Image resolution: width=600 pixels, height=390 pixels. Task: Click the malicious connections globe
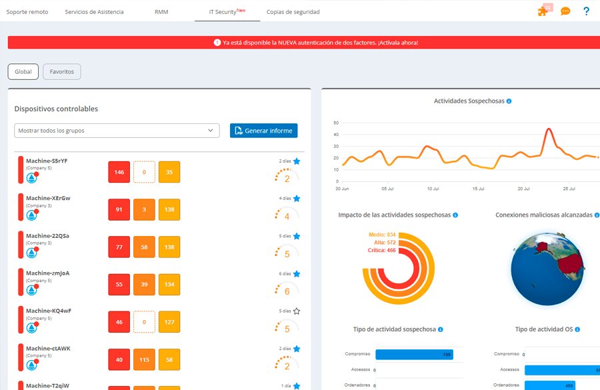click(x=547, y=268)
